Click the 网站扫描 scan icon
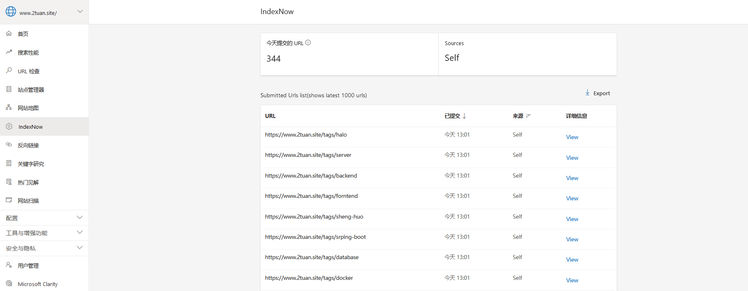748x291 pixels. 9,200
